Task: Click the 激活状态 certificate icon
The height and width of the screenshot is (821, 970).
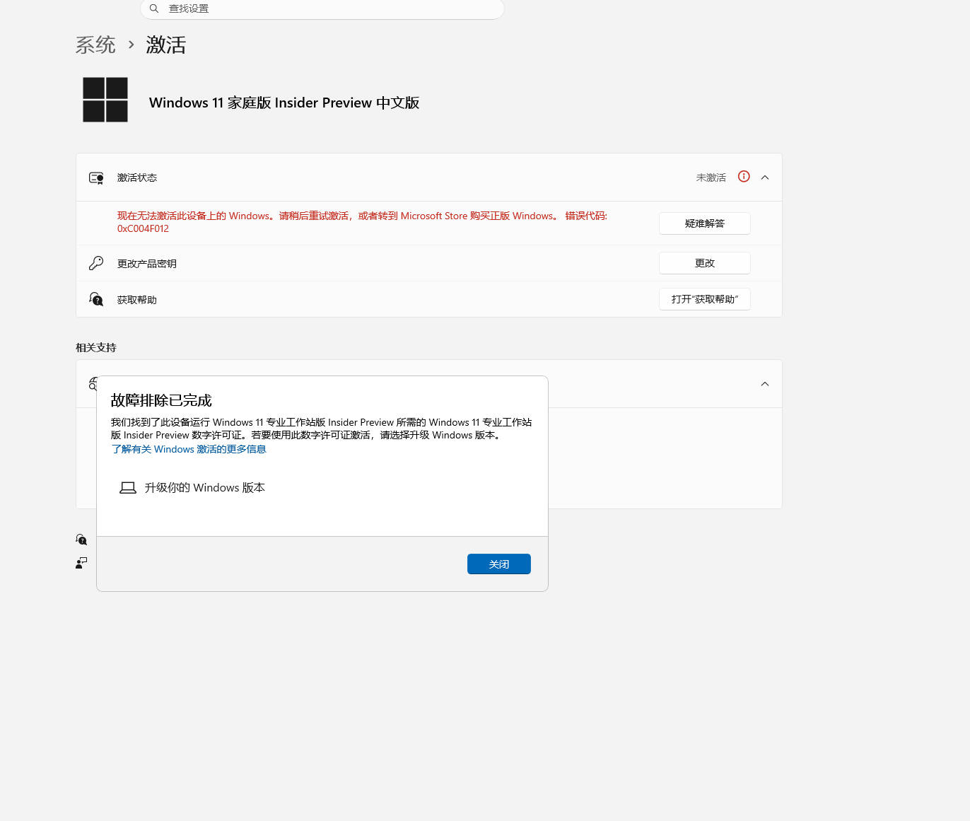Action: (96, 177)
